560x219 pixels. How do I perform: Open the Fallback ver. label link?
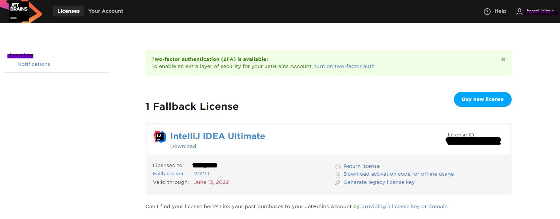170,173
